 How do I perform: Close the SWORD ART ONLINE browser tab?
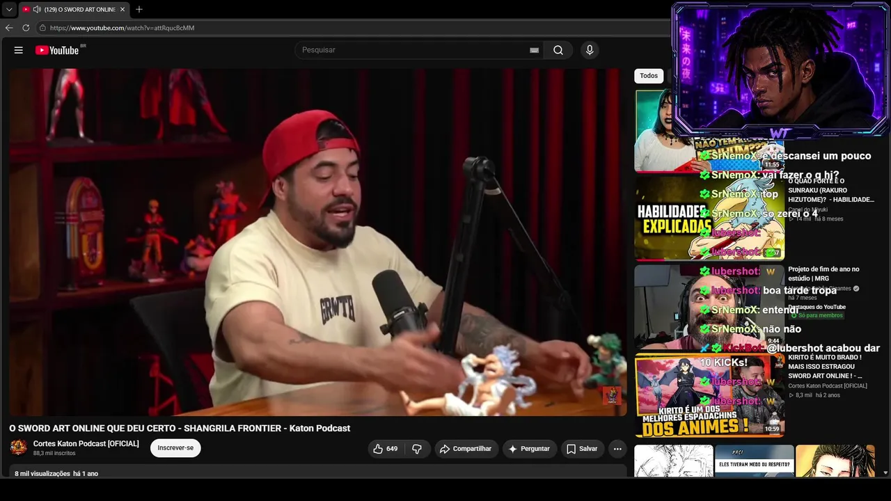pyautogui.click(x=123, y=10)
